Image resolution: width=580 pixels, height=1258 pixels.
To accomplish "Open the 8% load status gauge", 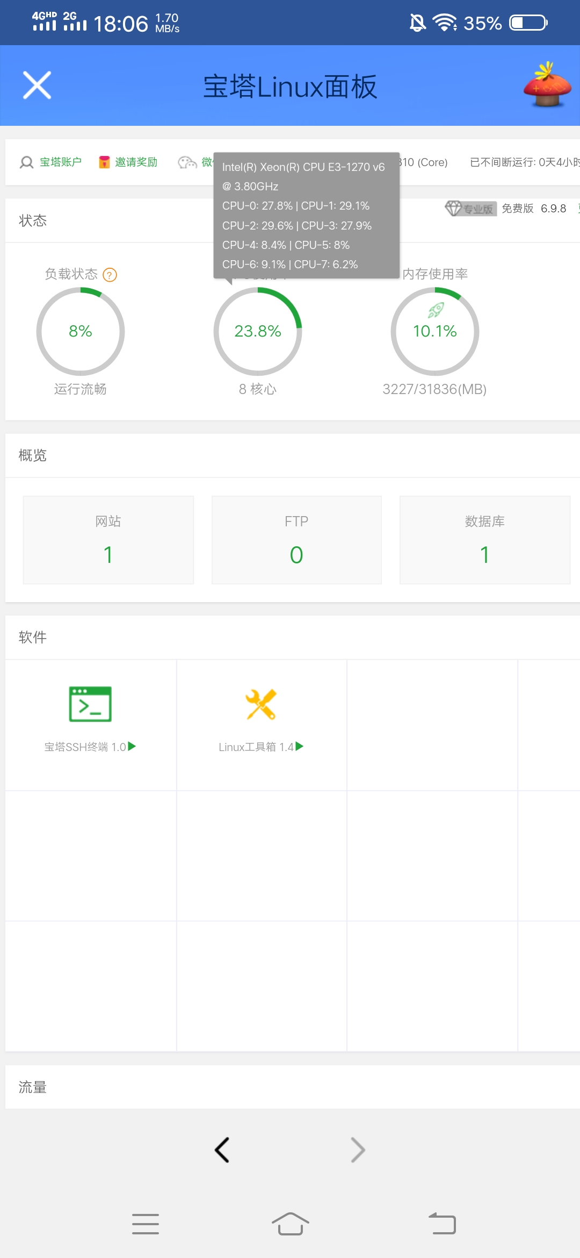I will 81,331.
